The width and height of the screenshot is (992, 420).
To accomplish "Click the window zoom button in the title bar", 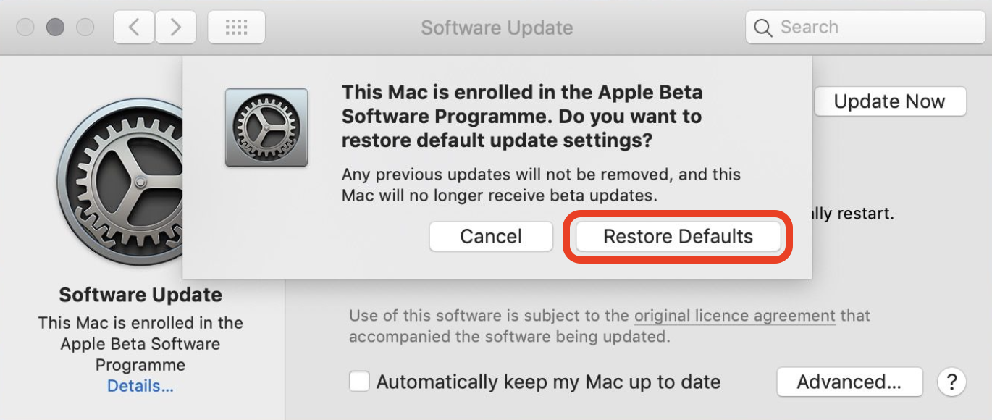I will pyautogui.click(x=85, y=28).
